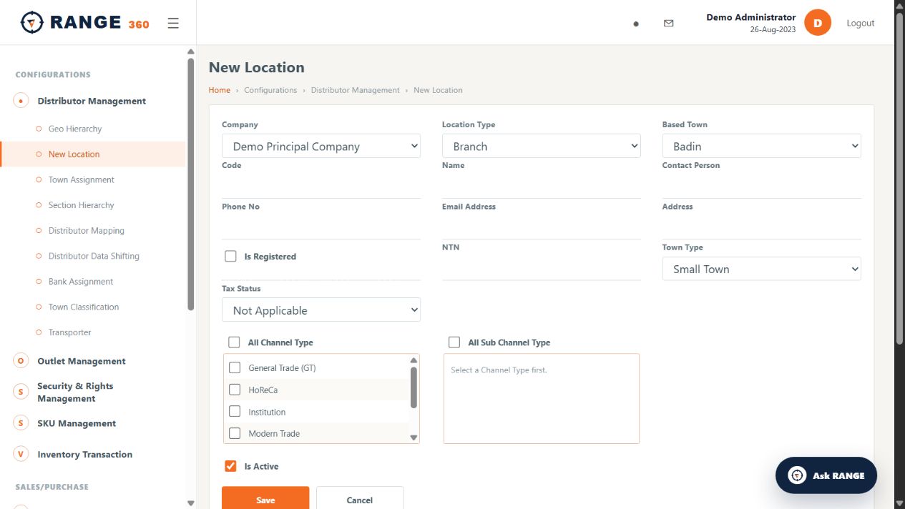
Task: Open Distributor Mapping menu item
Action: point(87,230)
